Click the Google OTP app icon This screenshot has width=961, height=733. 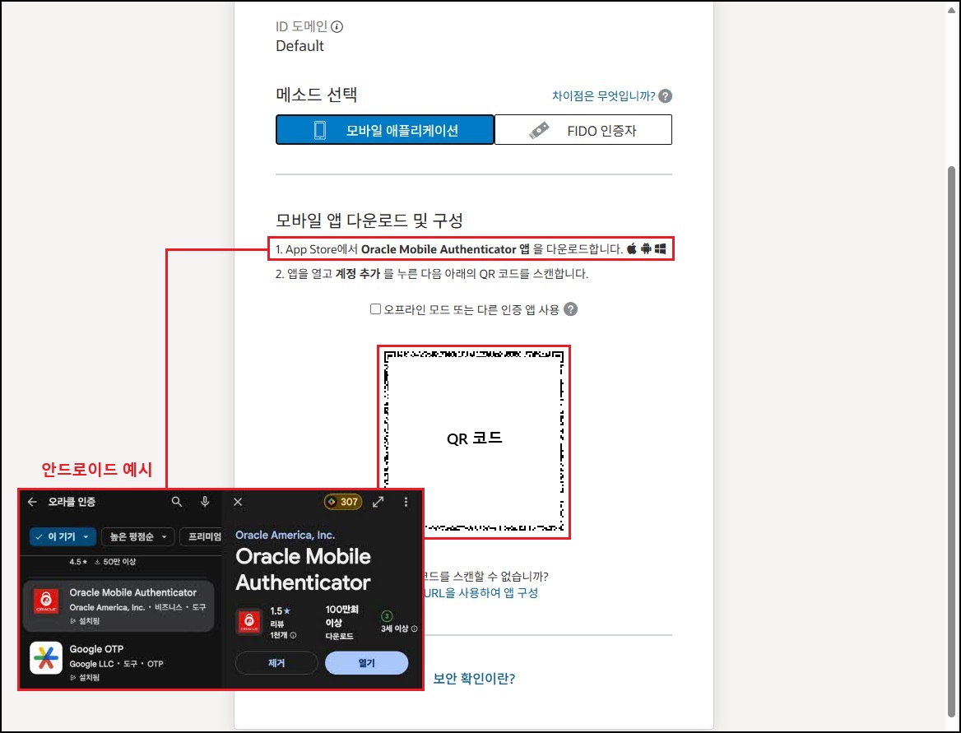46,657
